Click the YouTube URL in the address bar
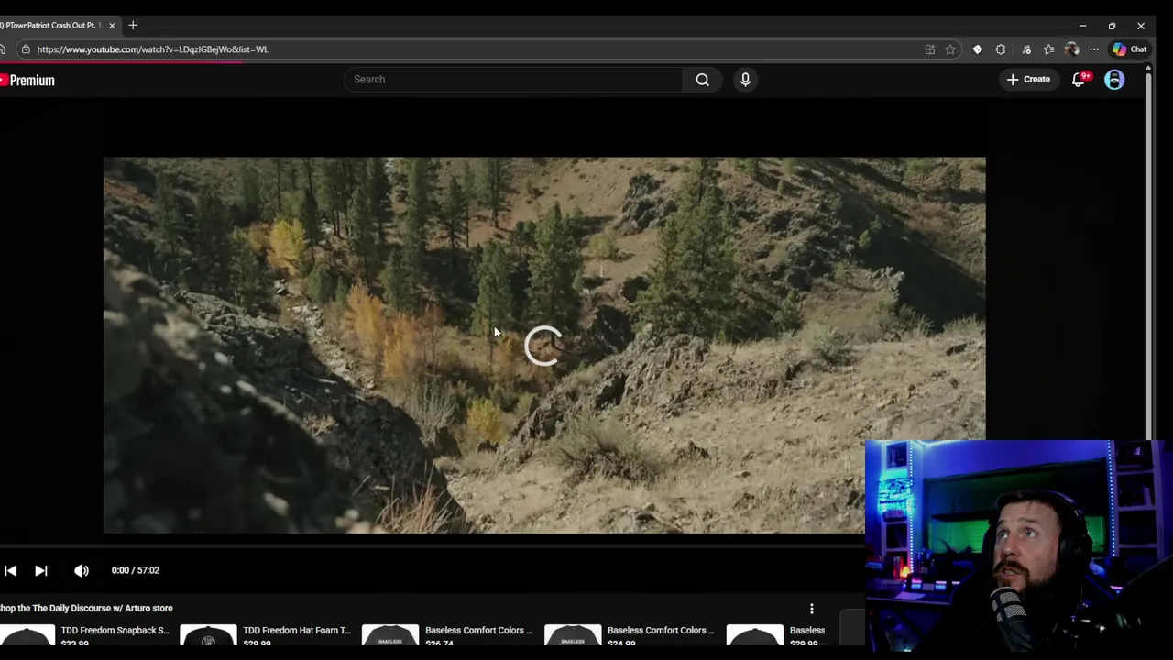The image size is (1173, 660). 152,49
